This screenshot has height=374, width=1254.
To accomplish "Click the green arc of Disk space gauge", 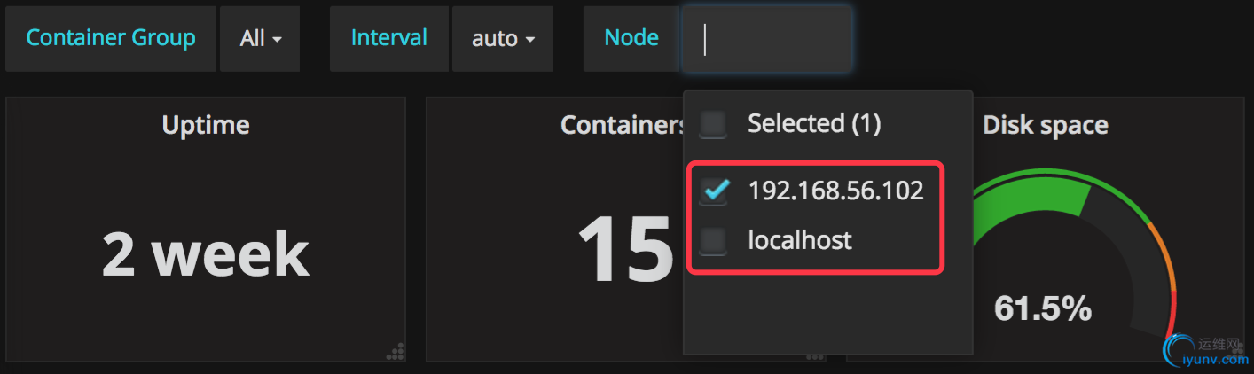I will click(1029, 193).
